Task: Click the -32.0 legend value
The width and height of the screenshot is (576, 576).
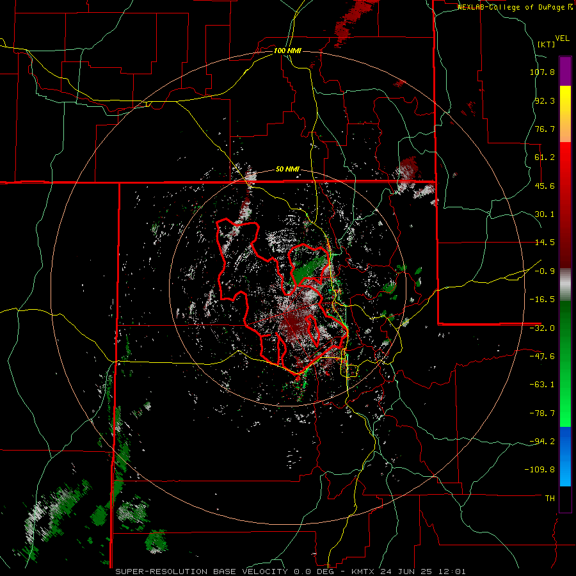Action: [542, 328]
